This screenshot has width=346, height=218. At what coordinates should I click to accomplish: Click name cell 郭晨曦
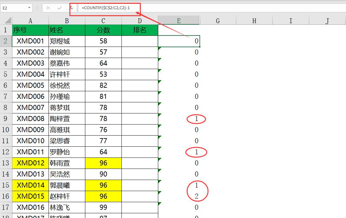[x=67, y=185]
